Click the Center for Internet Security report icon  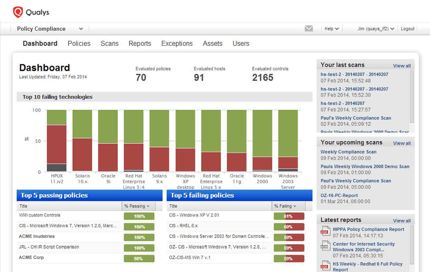pyautogui.click(x=325, y=246)
